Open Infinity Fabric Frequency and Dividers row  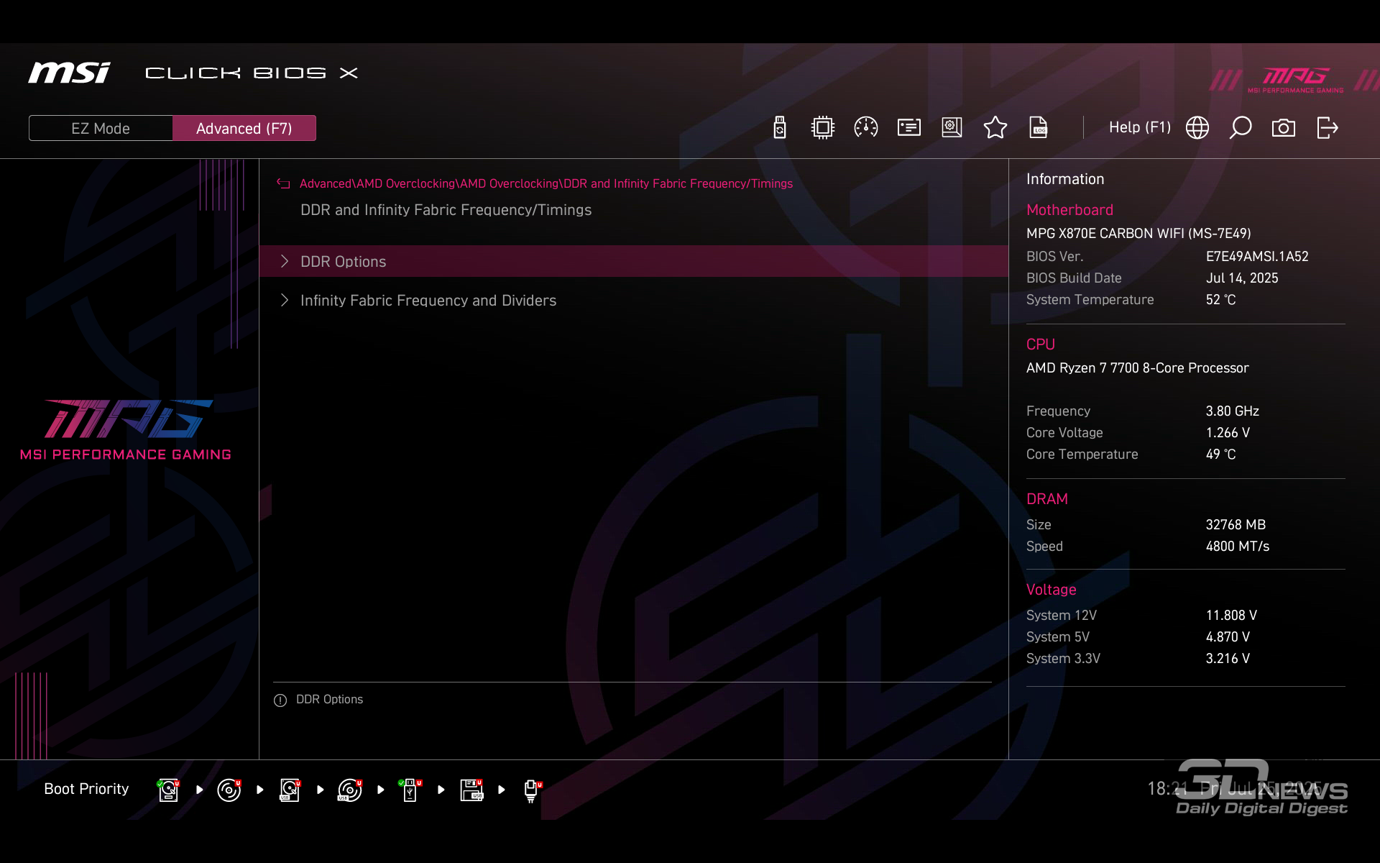pyautogui.click(x=633, y=300)
